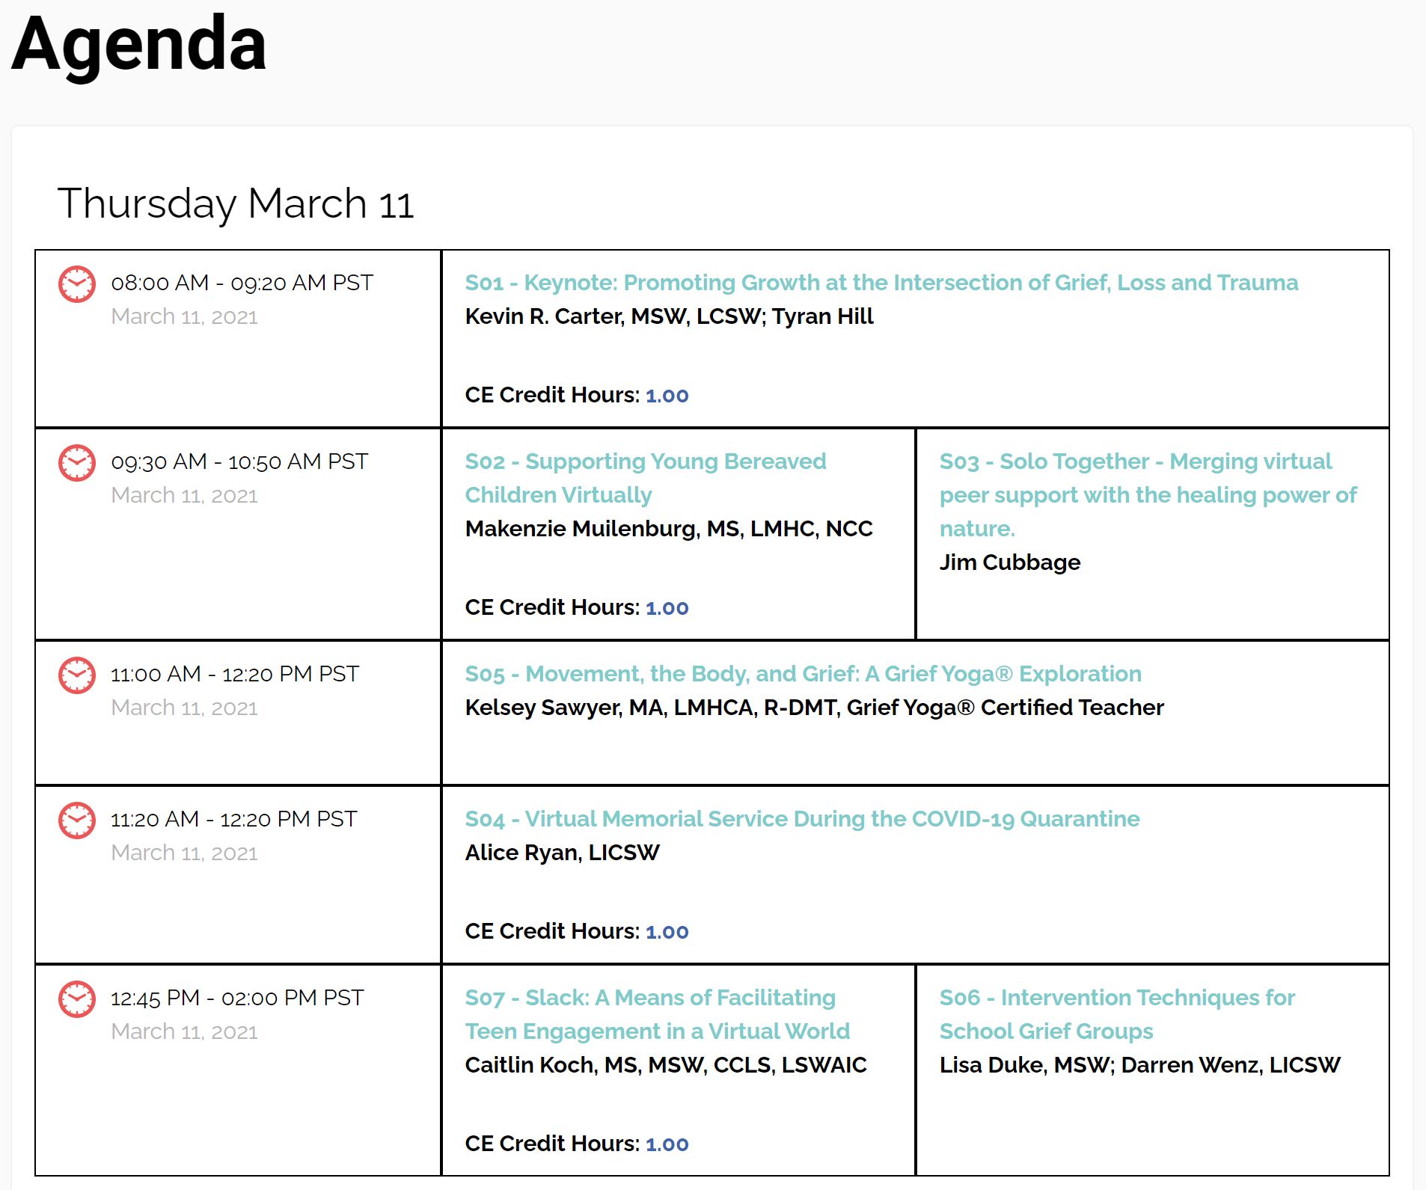The width and height of the screenshot is (1426, 1190).
Task: Click the clock icon beside 09:30 AM session
Action: (77, 463)
